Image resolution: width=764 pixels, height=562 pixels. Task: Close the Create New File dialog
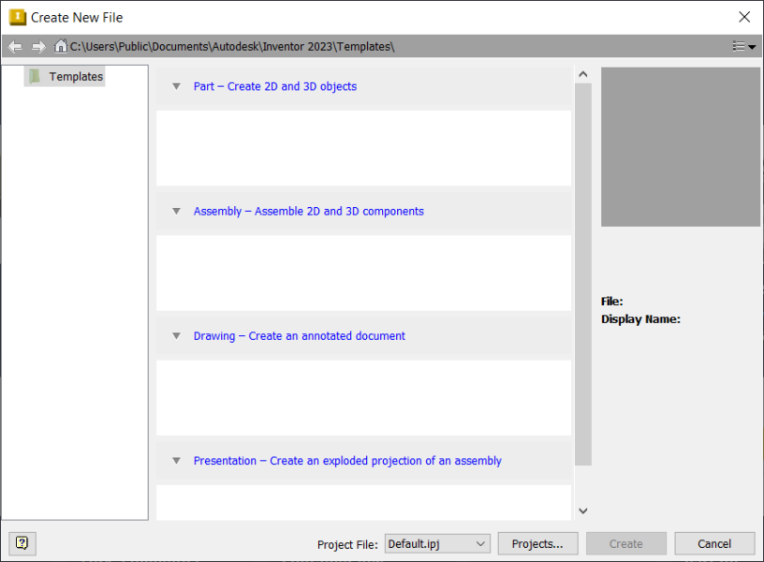point(744,17)
